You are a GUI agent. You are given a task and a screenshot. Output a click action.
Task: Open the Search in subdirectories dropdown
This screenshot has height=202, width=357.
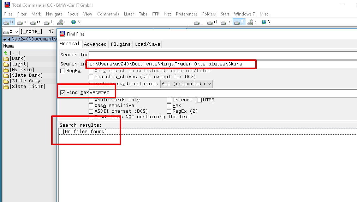pos(186,84)
